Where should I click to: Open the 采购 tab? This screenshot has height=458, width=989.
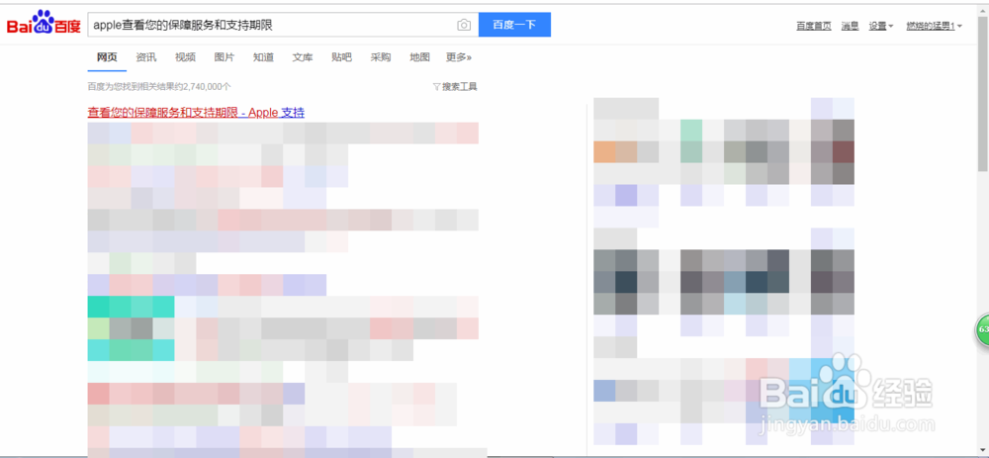pos(381,57)
